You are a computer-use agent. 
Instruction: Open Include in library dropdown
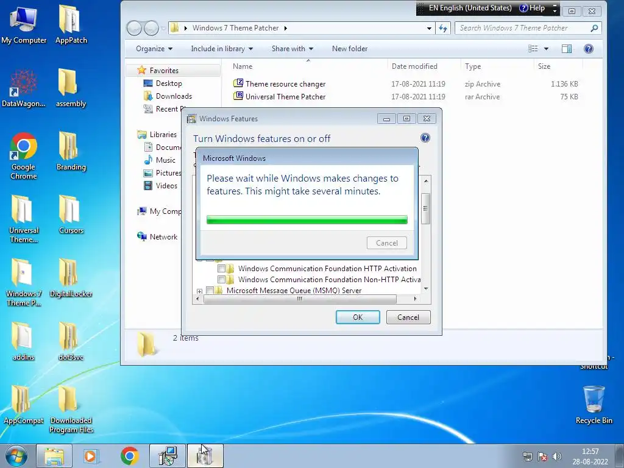pos(222,49)
